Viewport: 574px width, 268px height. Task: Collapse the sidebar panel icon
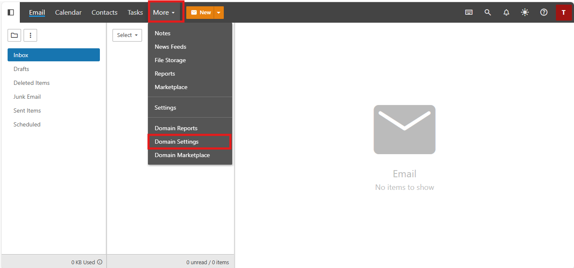pos(11,13)
